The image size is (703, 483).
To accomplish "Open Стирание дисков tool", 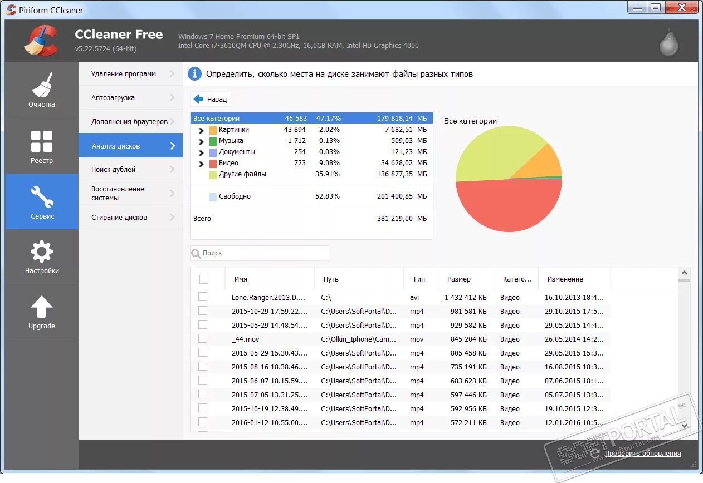I will (130, 217).
